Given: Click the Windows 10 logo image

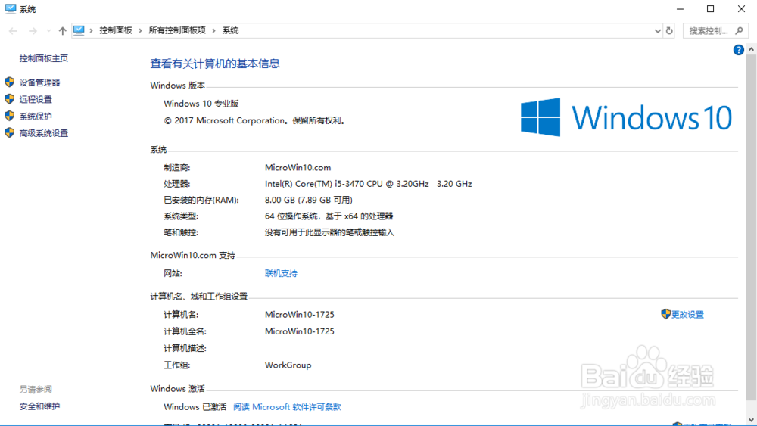Looking at the screenshot, I should point(626,117).
